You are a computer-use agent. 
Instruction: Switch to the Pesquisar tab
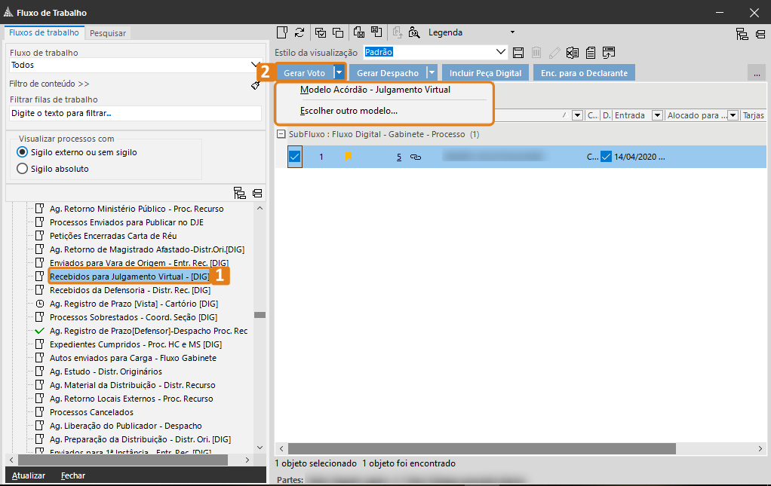(x=108, y=33)
